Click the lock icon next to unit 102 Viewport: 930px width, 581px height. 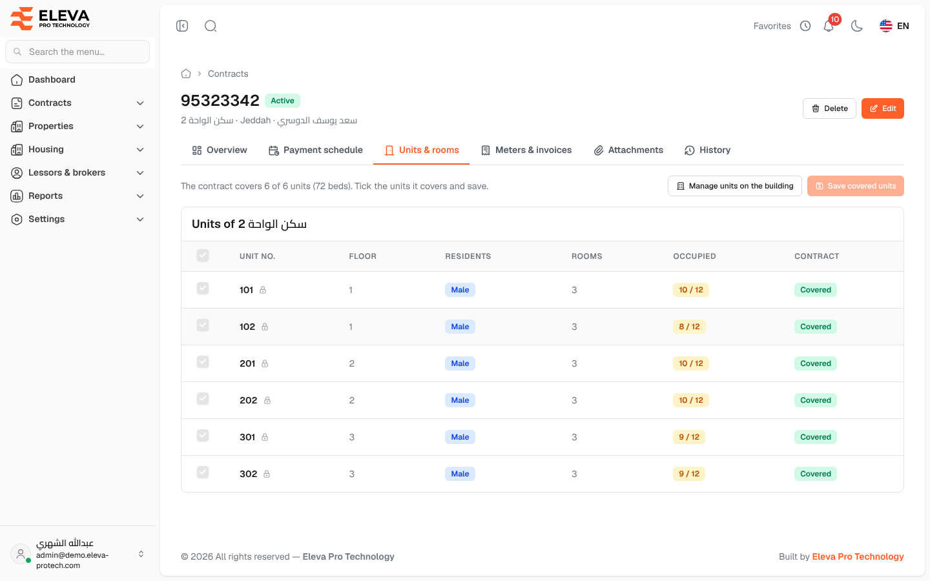click(x=265, y=327)
